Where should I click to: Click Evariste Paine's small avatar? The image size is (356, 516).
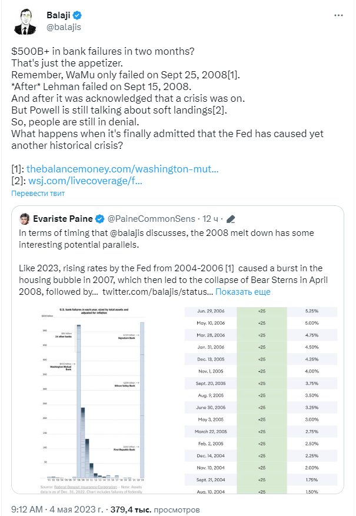(x=25, y=219)
